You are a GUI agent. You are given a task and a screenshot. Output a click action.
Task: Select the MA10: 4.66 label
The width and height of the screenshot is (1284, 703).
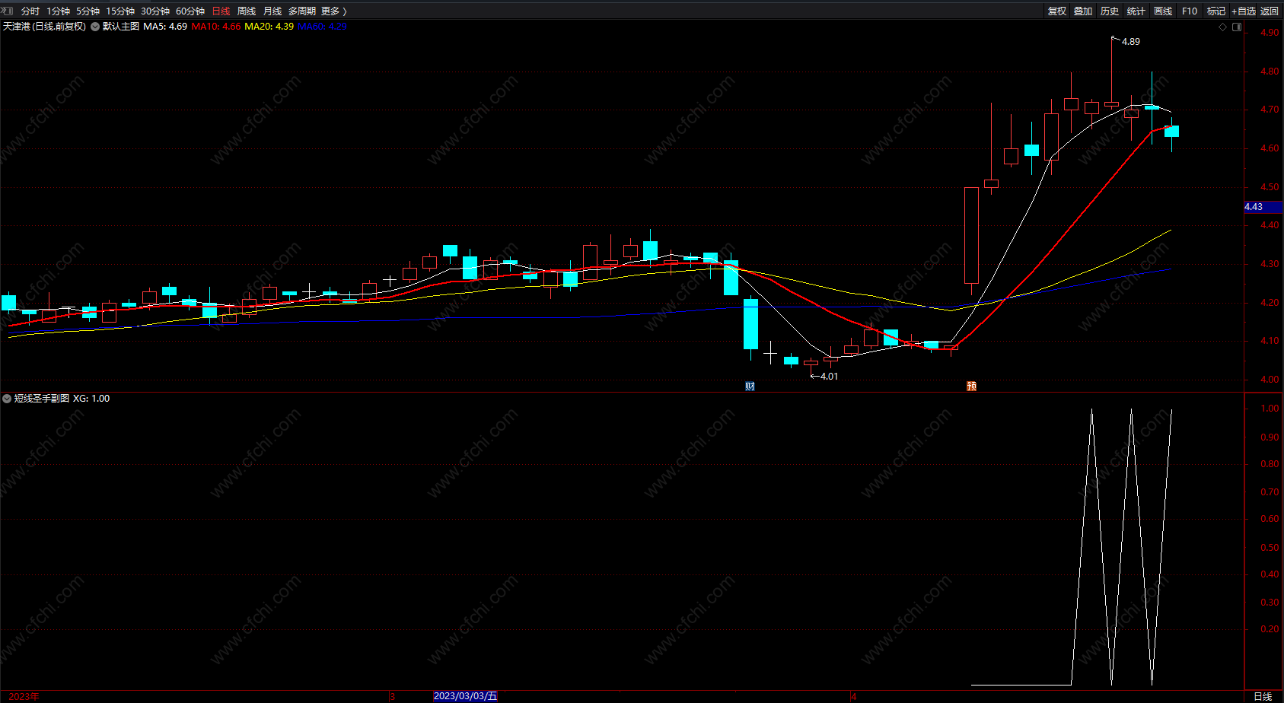click(216, 27)
